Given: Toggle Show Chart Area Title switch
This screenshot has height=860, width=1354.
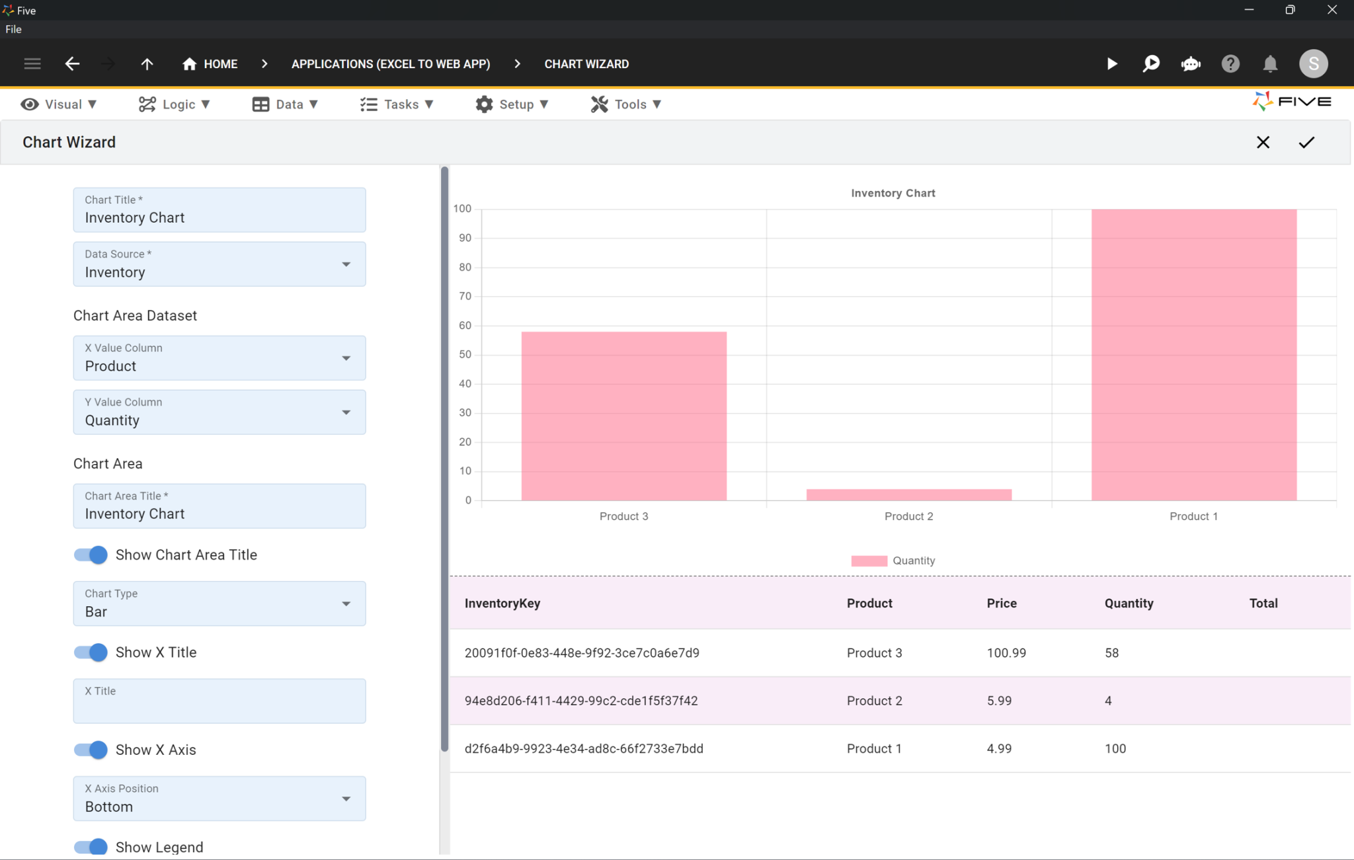Looking at the screenshot, I should tap(91, 555).
